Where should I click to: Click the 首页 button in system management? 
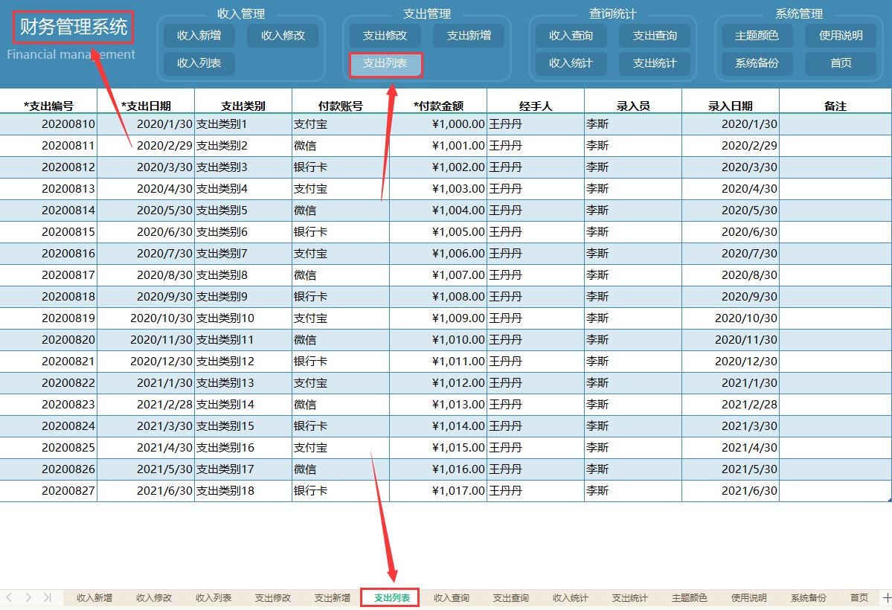coord(841,63)
